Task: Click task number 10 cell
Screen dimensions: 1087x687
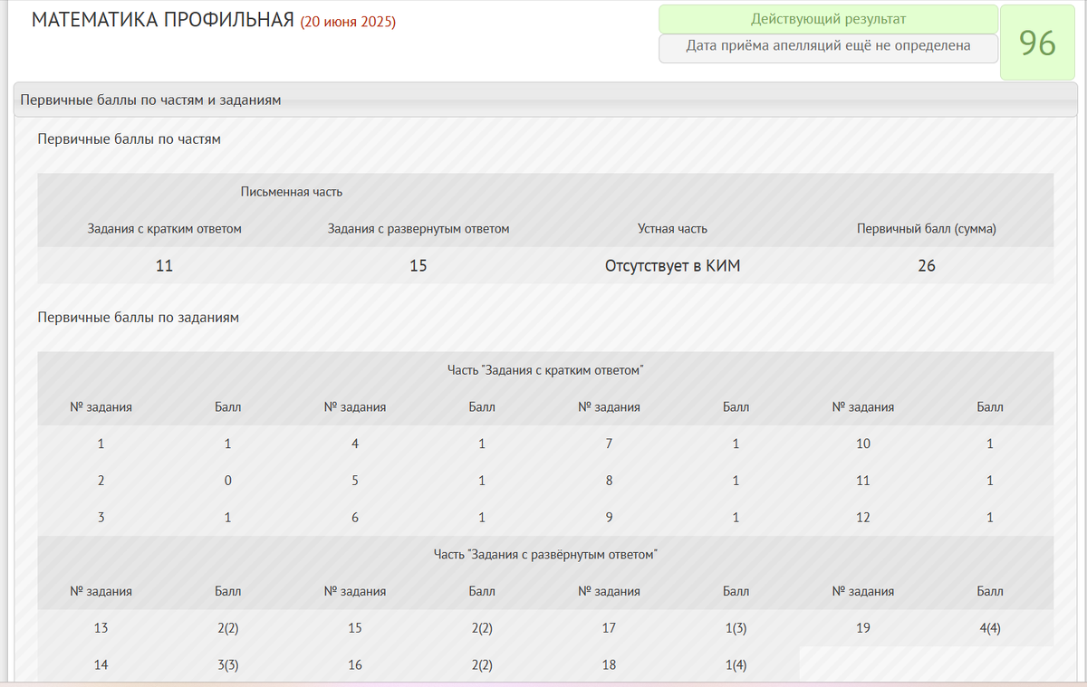Action: pyautogui.click(x=863, y=444)
